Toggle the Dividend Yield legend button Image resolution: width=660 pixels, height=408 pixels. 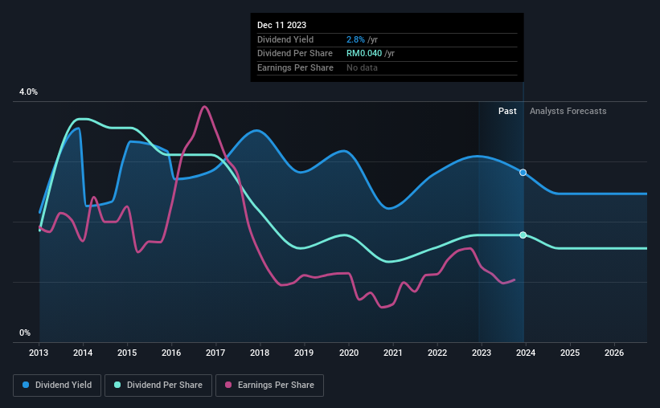tap(57, 386)
